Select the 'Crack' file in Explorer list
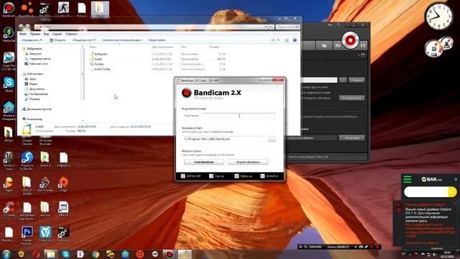 tap(98, 59)
